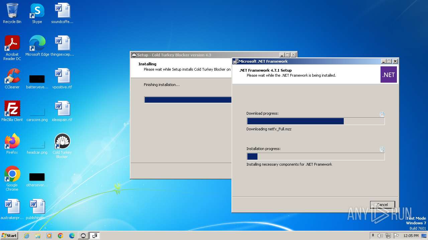Select Microsoft Edge desktop shortcut

pos(37,46)
